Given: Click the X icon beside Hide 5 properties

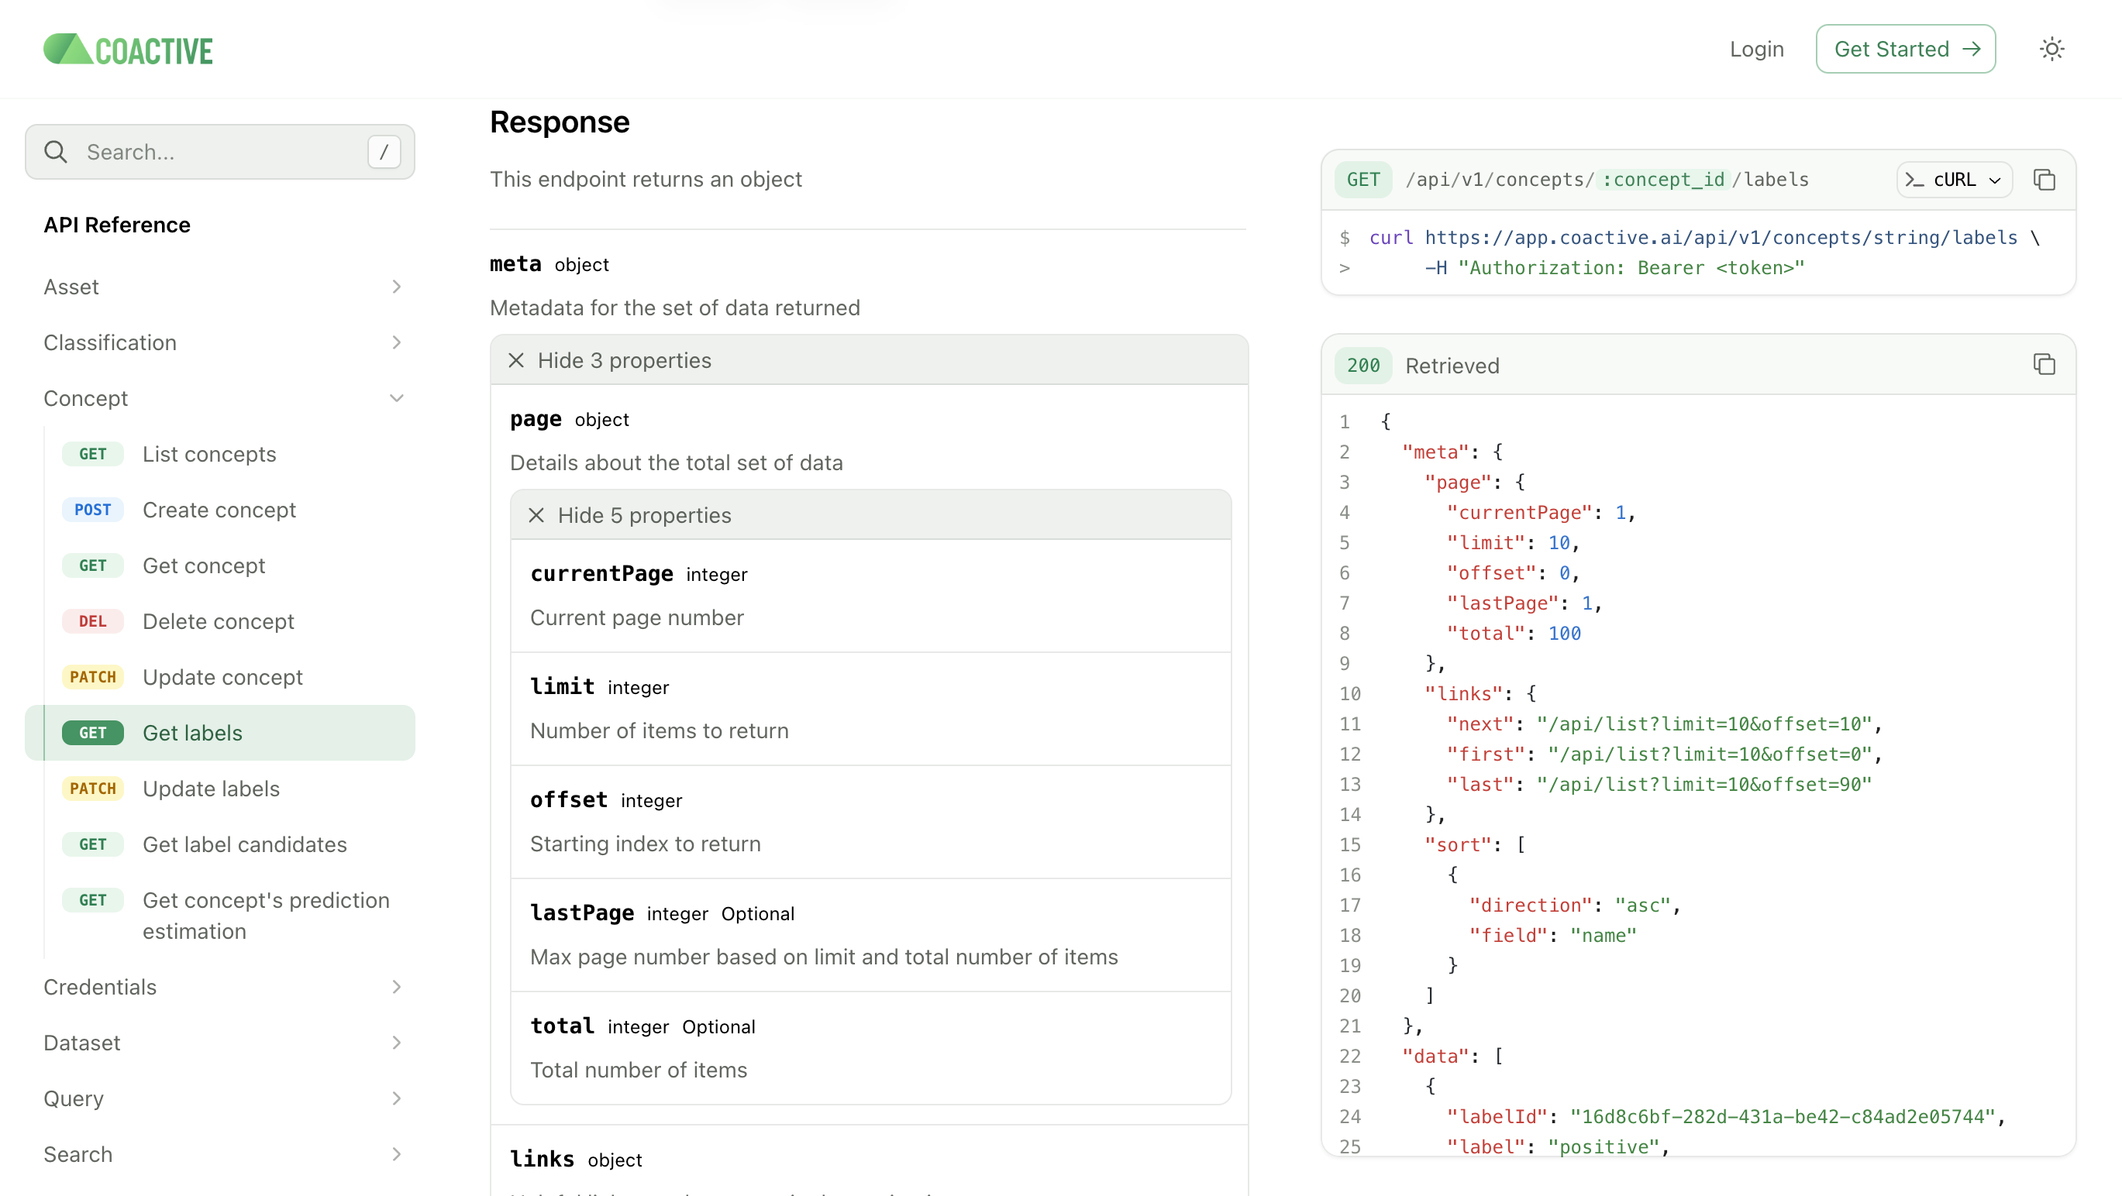Looking at the screenshot, I should [536, 515].
